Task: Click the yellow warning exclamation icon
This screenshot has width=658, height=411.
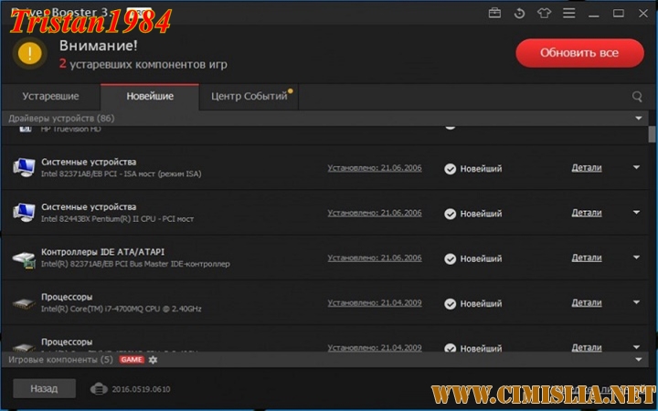Action: [30, 53]
